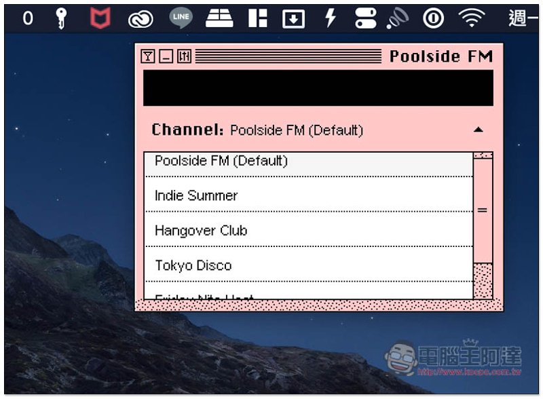Click the window layout grid menu bar icon
This screenshot has height=399, width=543.
pos(258,18)
